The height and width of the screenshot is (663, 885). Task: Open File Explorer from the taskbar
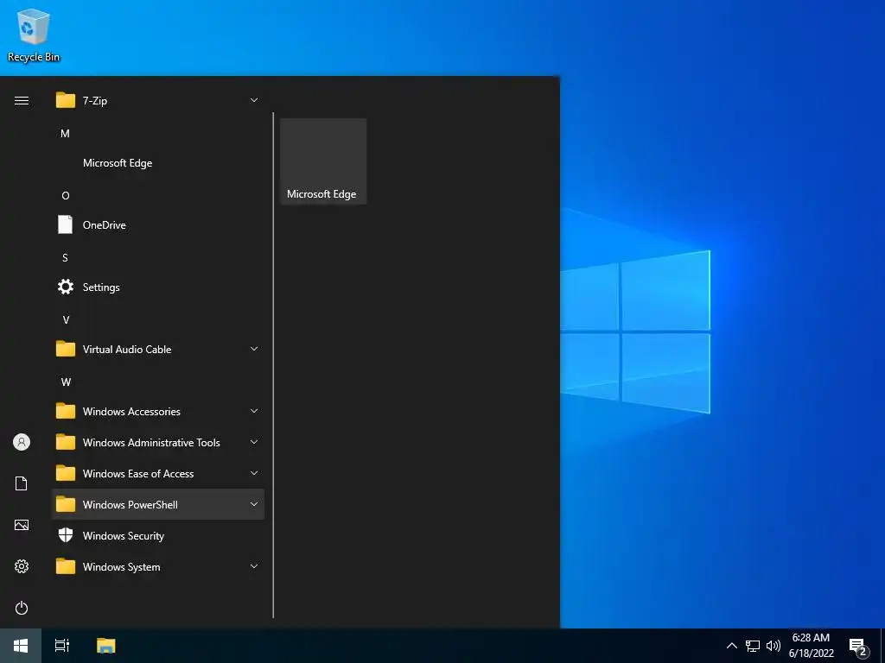coord(106,646)
